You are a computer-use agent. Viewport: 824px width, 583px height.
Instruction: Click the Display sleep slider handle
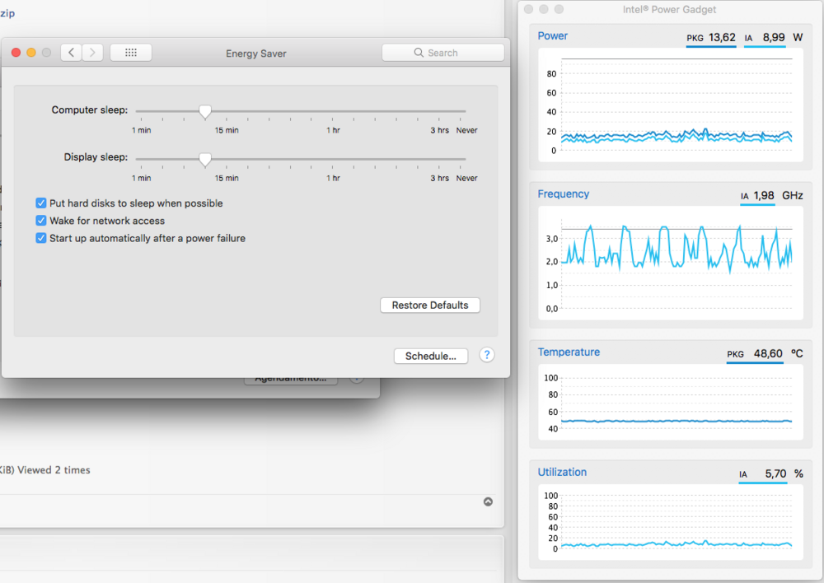click(x=205, y=159)
